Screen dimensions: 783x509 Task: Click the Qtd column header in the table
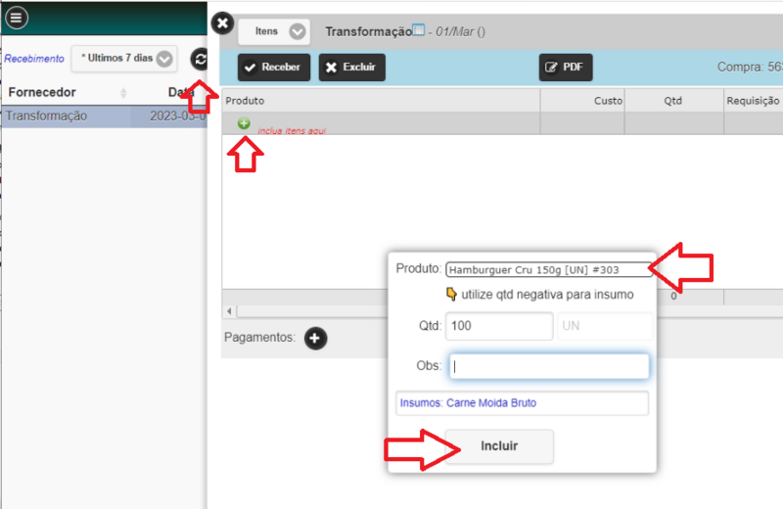point(672,101)
